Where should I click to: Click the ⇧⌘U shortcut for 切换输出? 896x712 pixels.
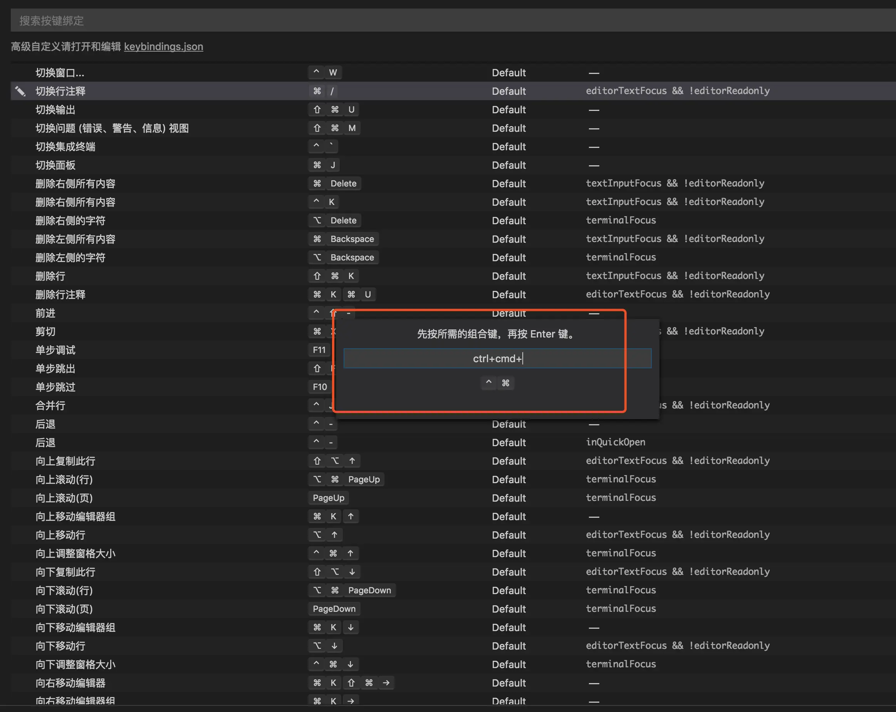tap(334, 110)
